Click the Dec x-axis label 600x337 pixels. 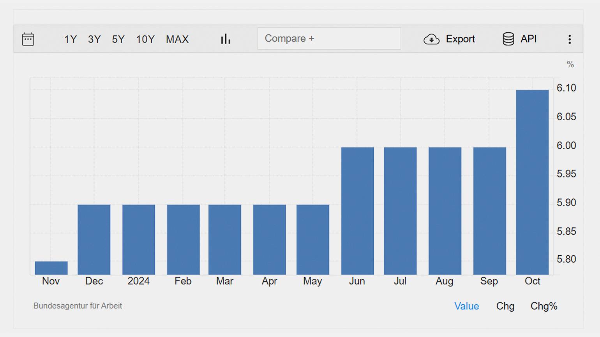pyautogui.click(x=94, y=281)
